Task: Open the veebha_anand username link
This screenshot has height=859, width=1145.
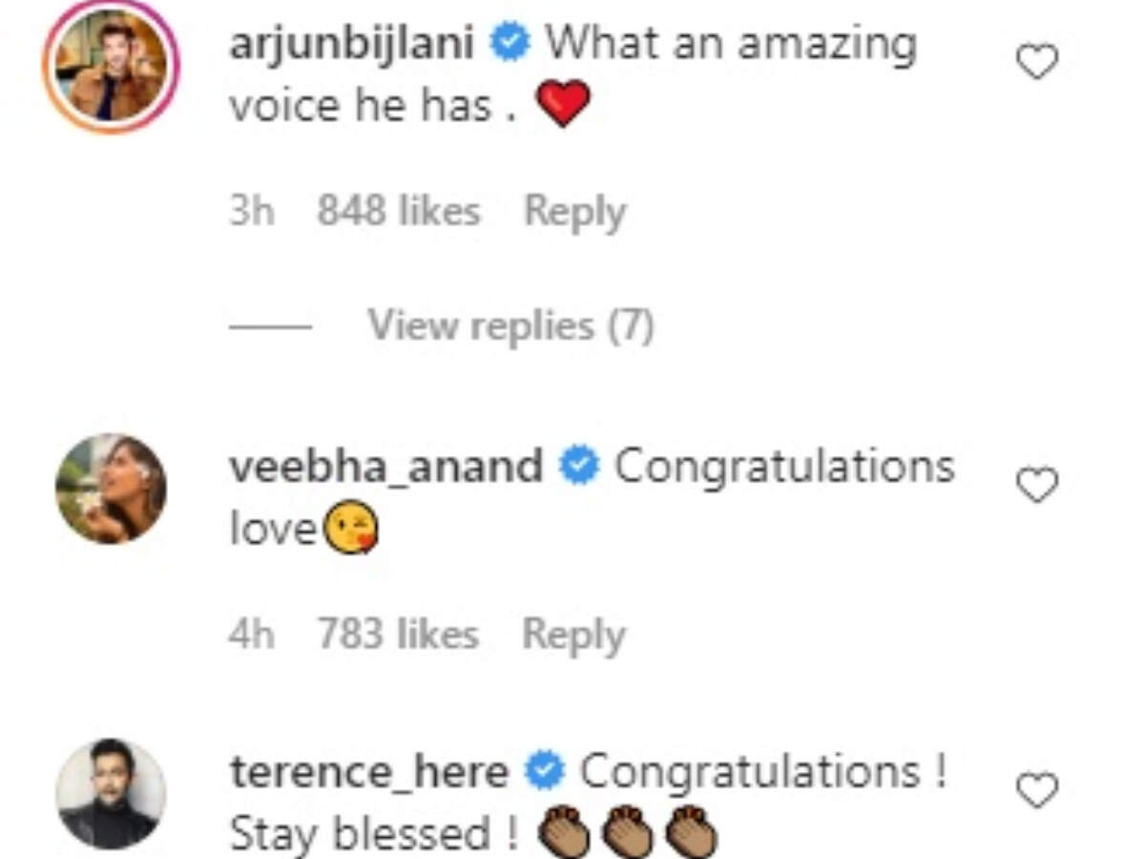Action: point(386,467)
